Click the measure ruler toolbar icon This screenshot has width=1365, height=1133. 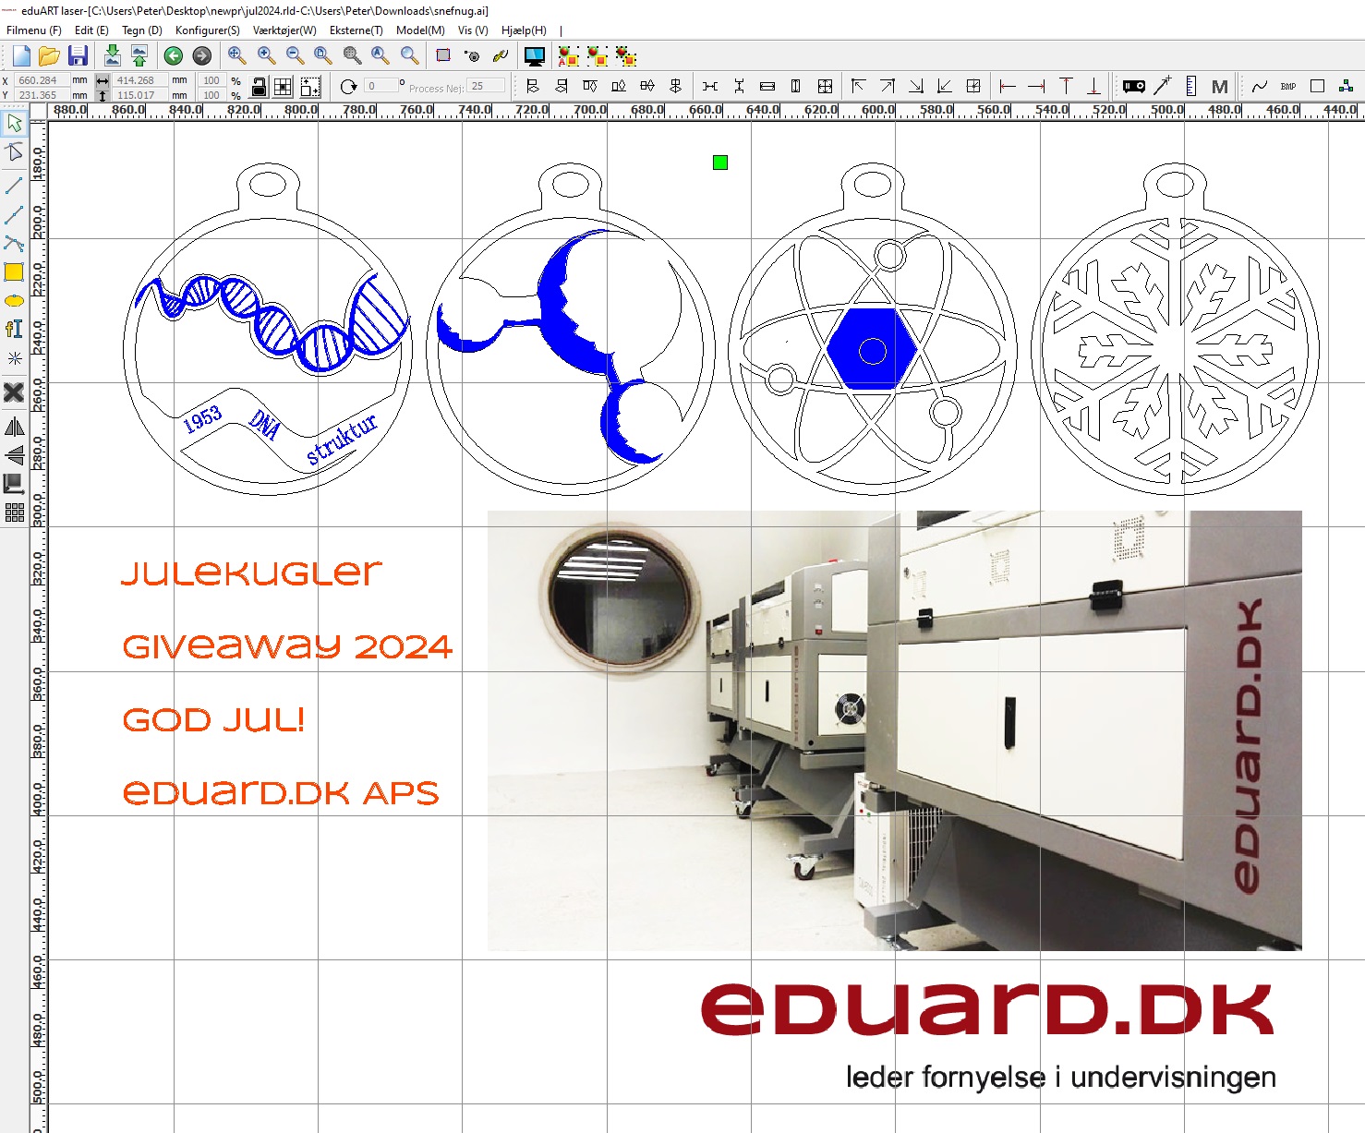coord(1190,86)
